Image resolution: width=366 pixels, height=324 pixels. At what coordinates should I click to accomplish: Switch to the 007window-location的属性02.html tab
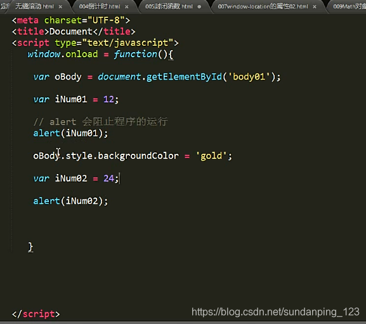pos(263,6)
